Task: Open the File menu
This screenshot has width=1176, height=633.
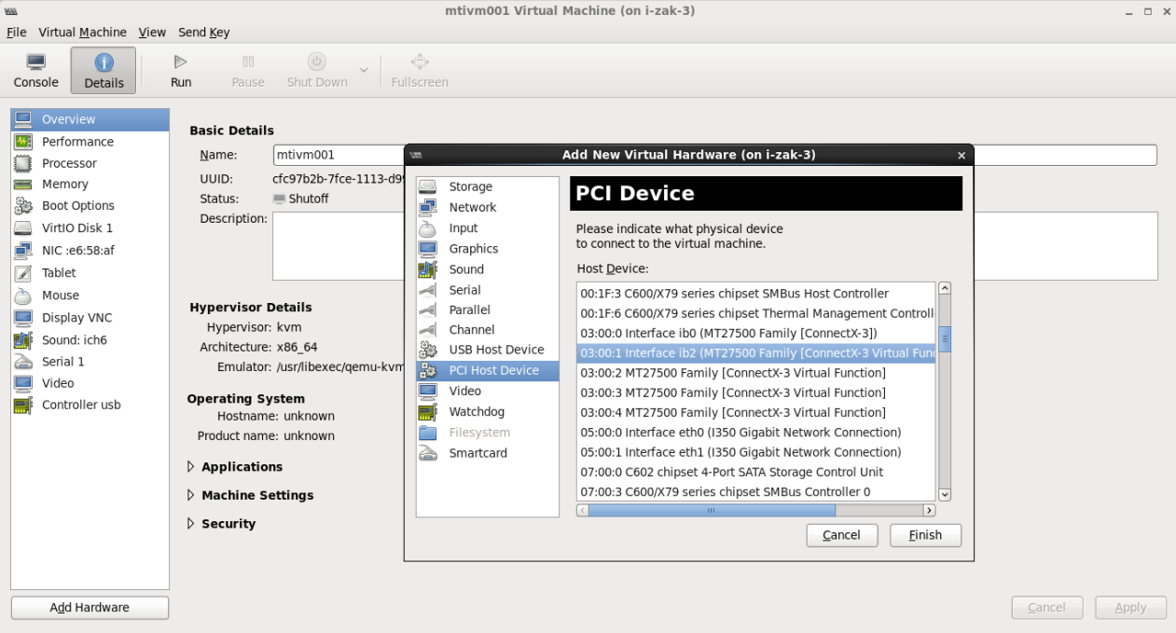Action: [x=16, y=32]
